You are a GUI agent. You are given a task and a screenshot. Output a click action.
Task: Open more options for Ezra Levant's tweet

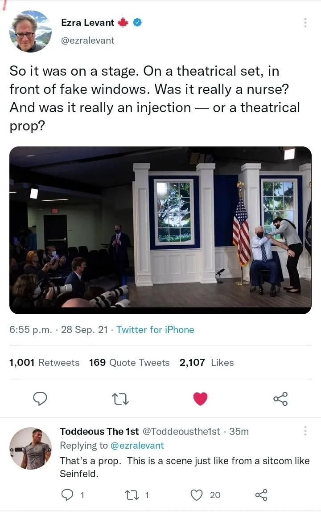coord(305,23)
